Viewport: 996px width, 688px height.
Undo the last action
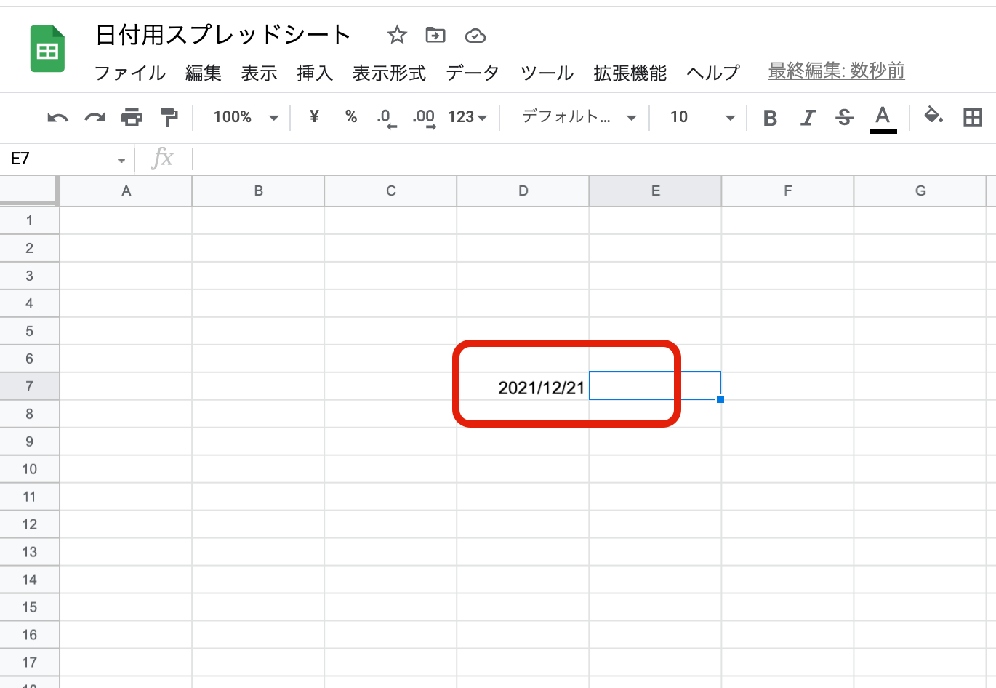click(x=57, y=117)
